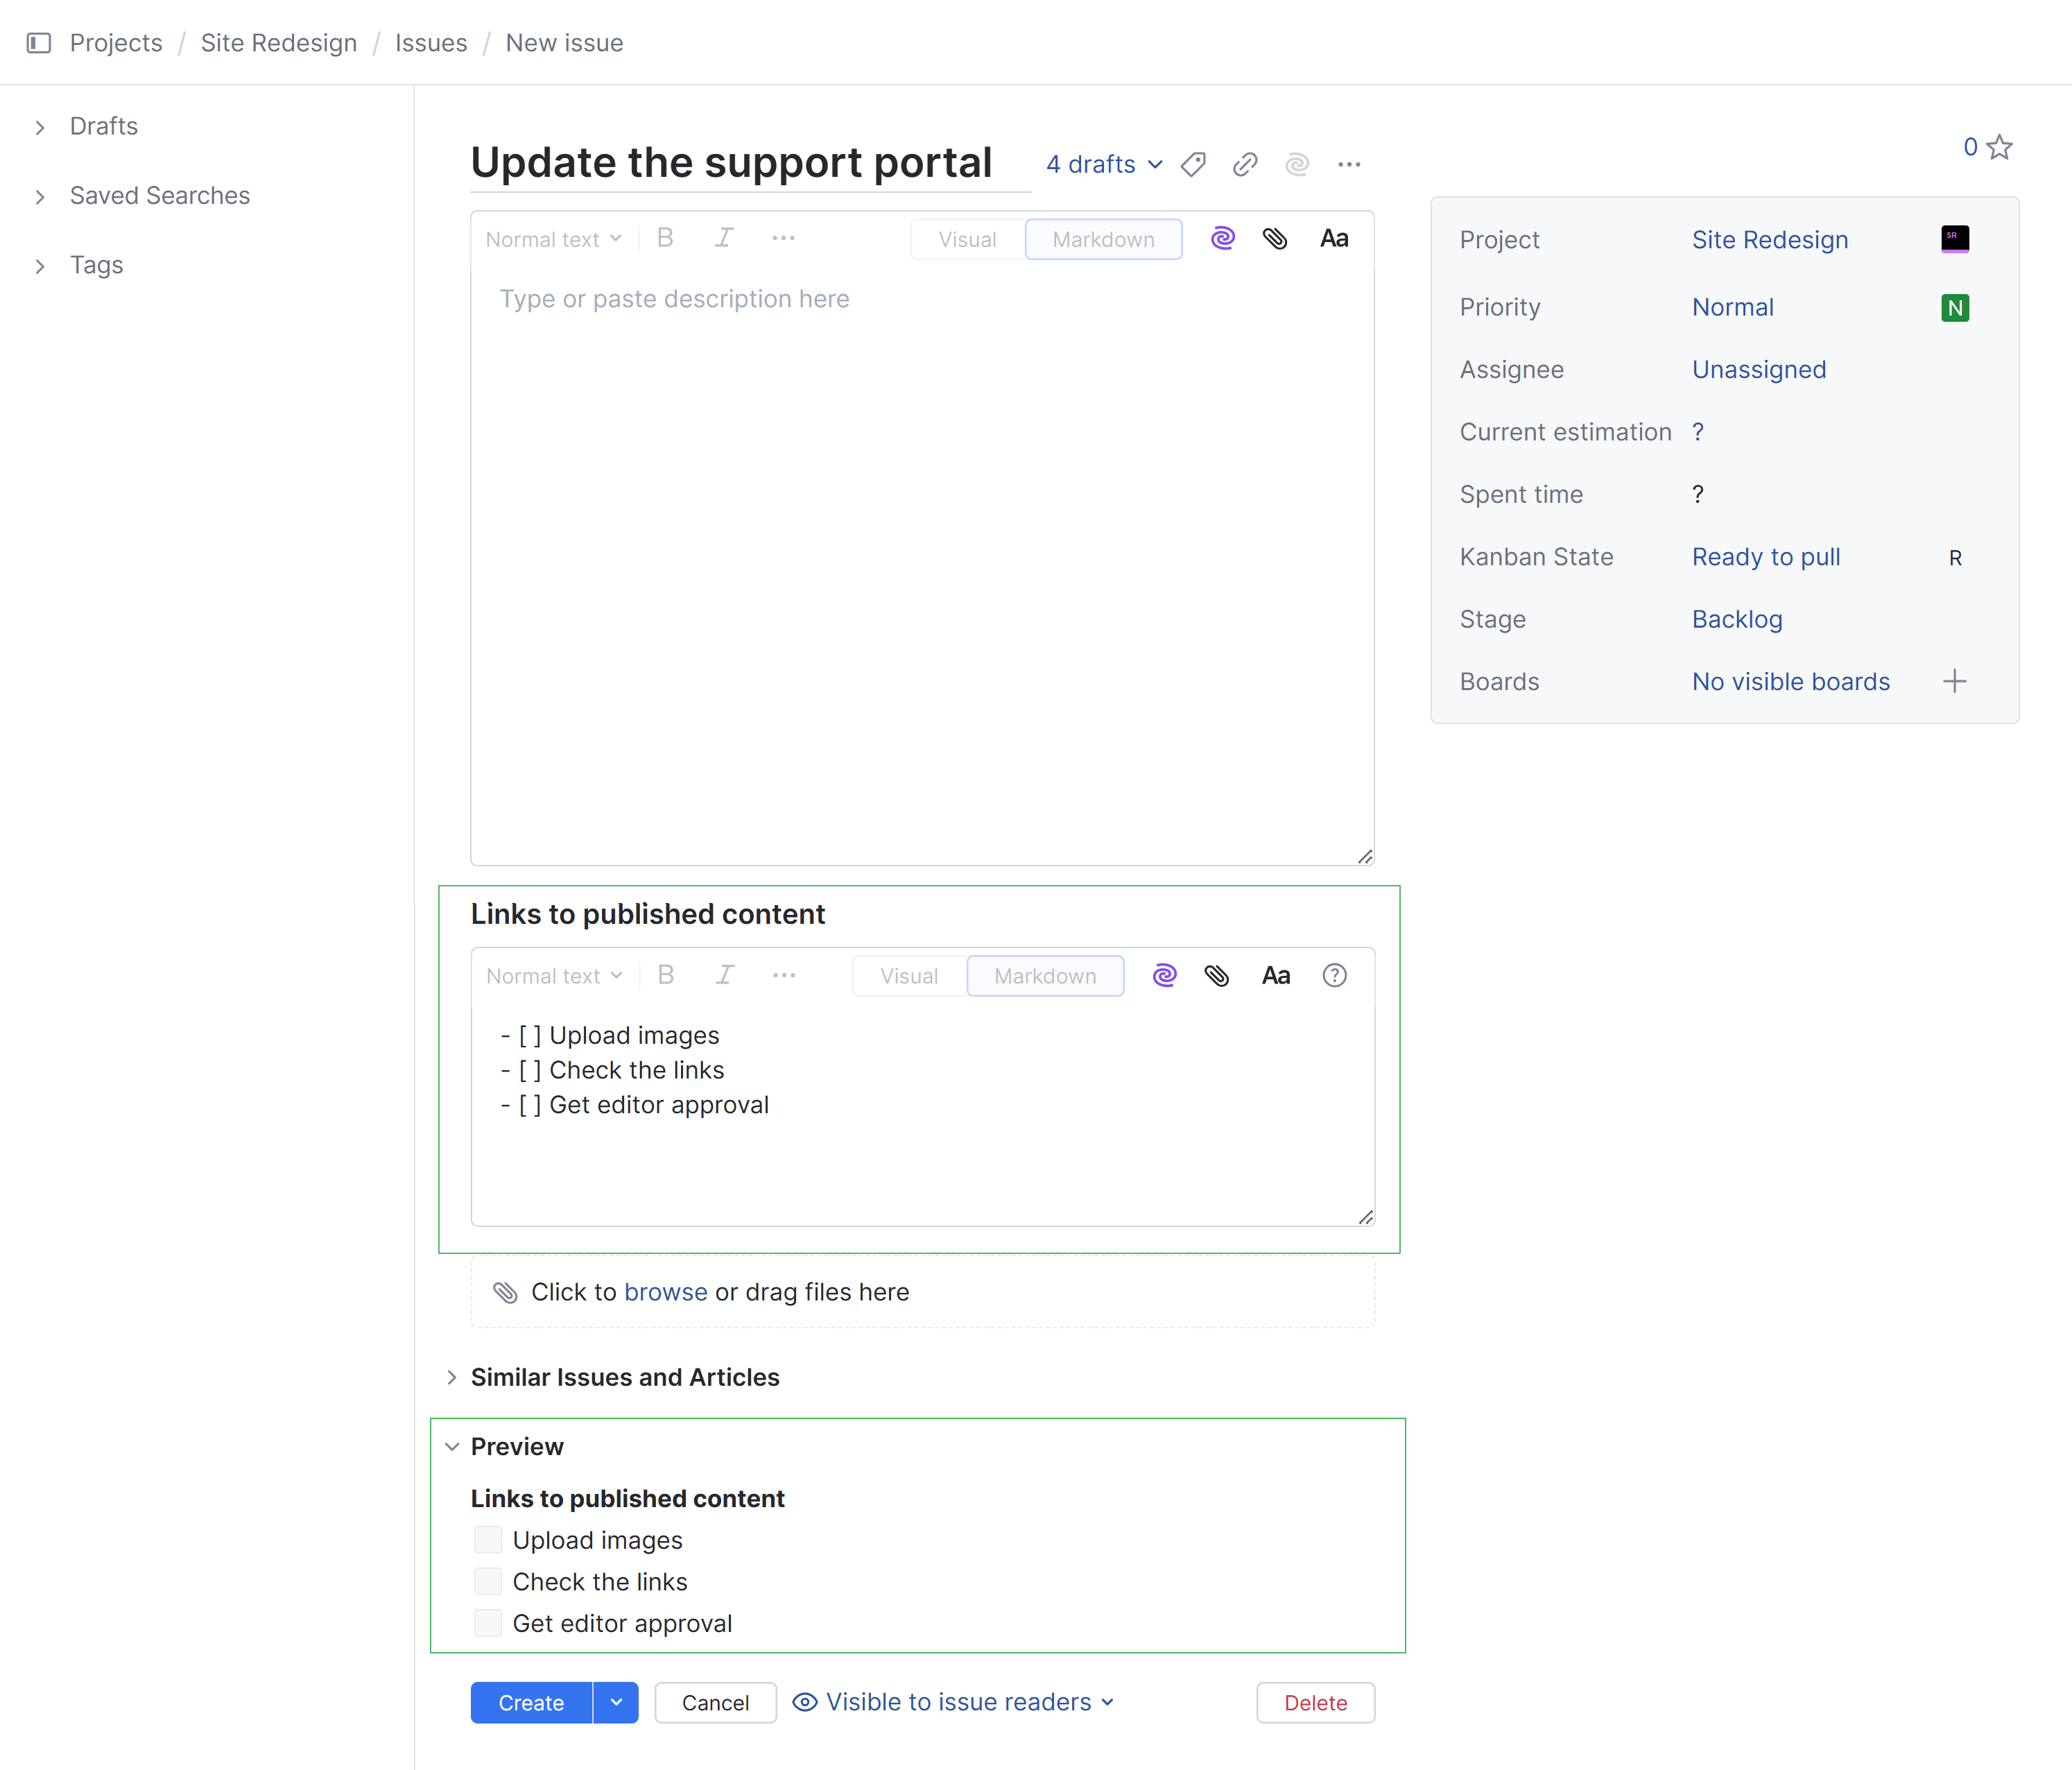Check the Upload images checkbox in preview

point(488,1540)
